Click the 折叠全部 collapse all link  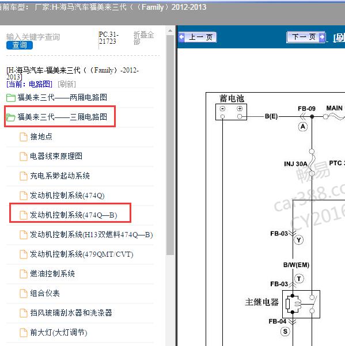[x=143, y=38]
